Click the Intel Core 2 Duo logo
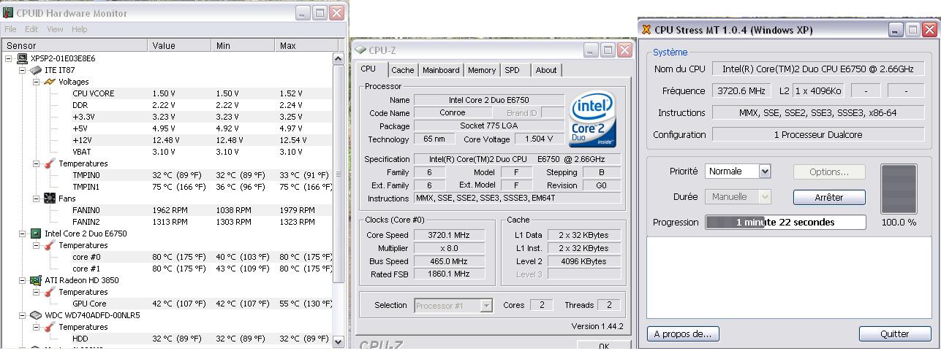The height and width of the screenshot is (351, 941). [593, 119]
